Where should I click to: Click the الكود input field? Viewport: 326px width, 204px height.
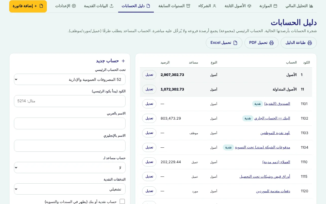[x=70, y=101]
